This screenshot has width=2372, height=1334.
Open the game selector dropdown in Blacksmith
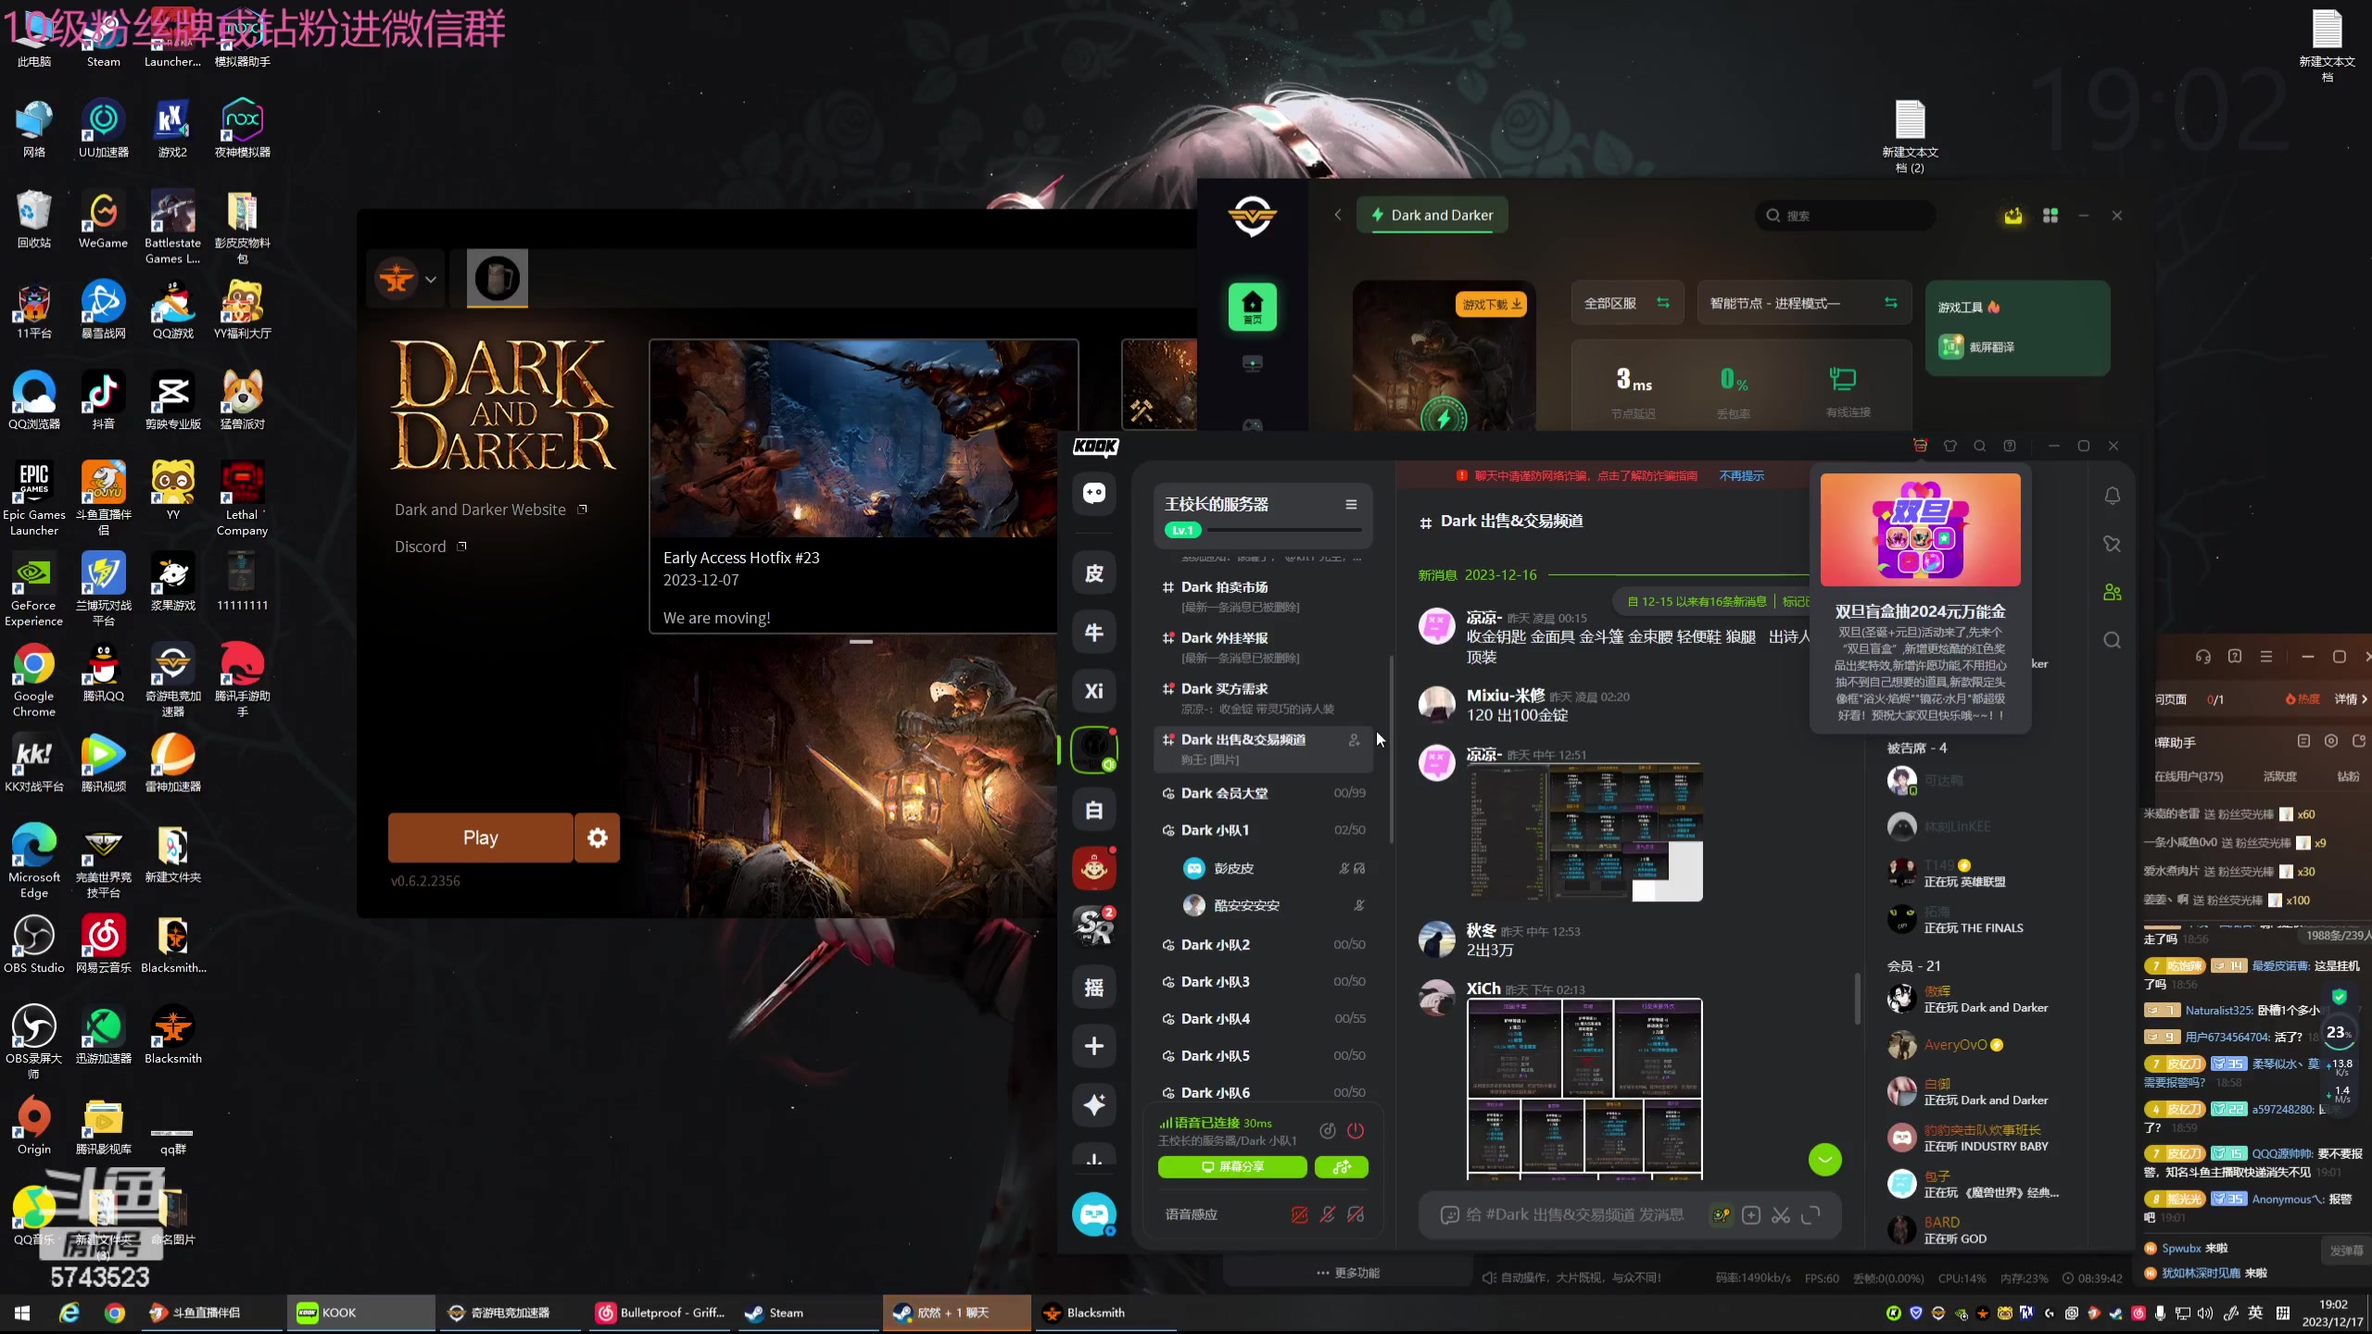tap(407, 278)
